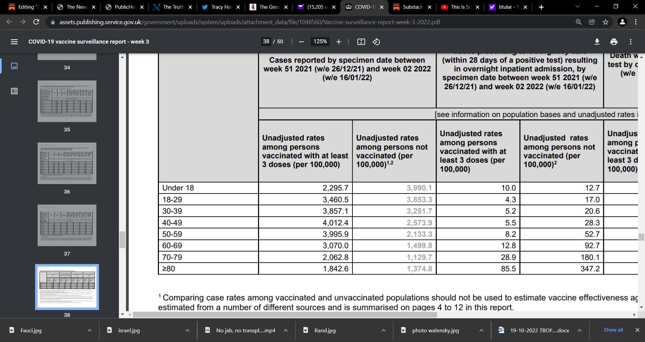Click the address bar URL

point(250,22)
